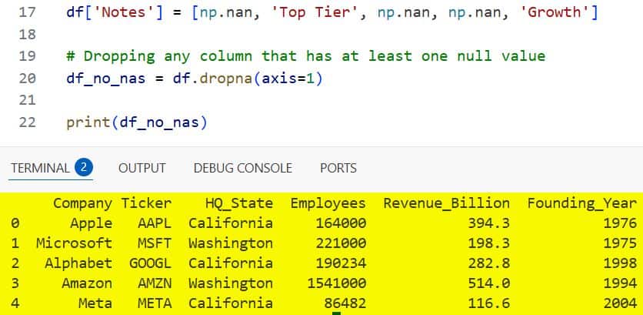Click the Ticker column header

tap(146, 203)
